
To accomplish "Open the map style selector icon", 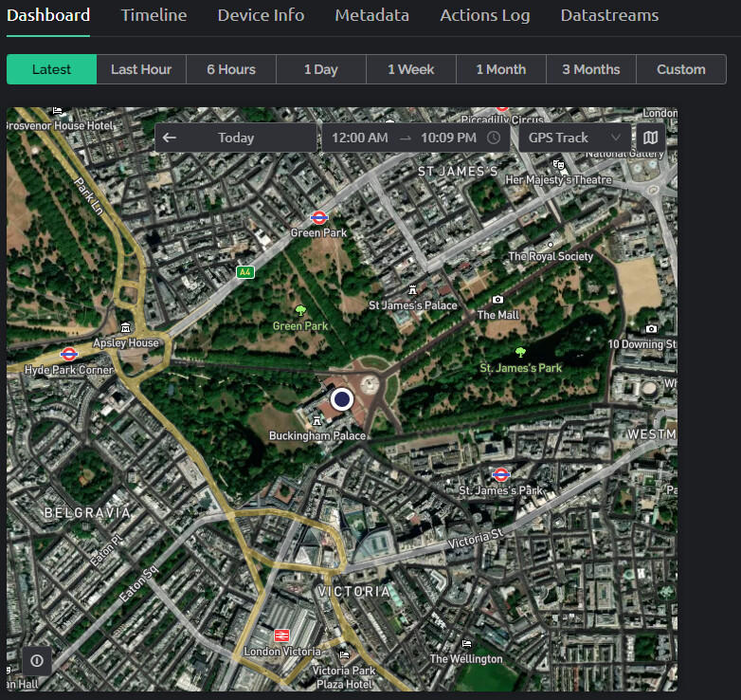I will 651,138.
